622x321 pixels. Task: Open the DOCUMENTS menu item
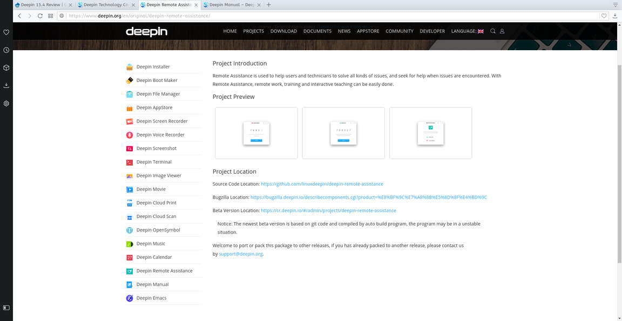[317, 31]
